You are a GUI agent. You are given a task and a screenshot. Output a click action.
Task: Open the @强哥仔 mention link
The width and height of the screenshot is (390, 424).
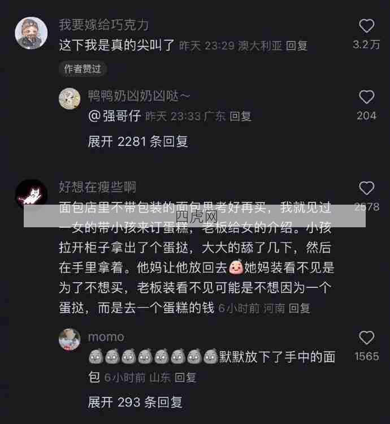click(114, 116)
